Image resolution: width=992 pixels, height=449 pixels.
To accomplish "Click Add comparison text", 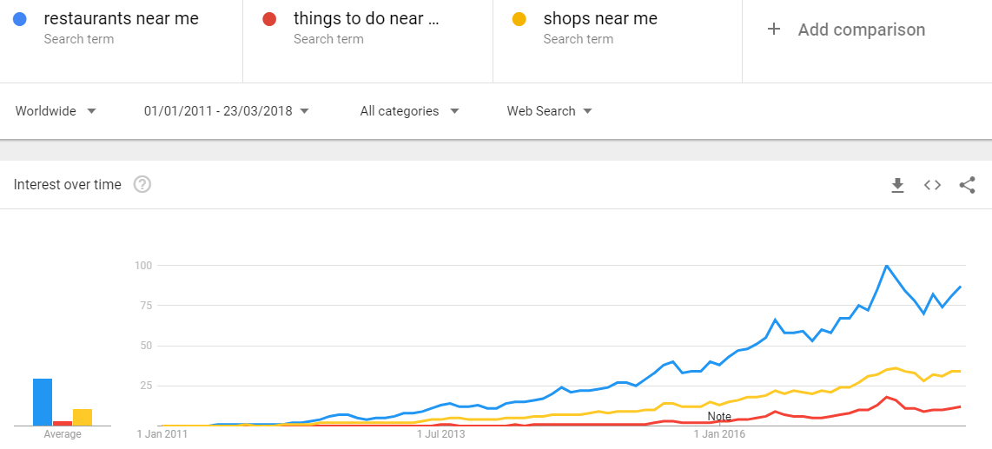I will point(861,30).
